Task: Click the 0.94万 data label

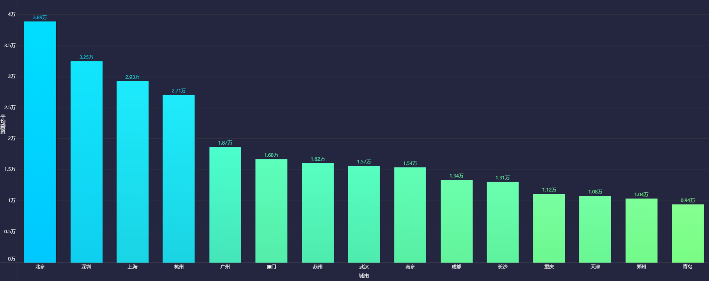Action: tap(688, 200)
